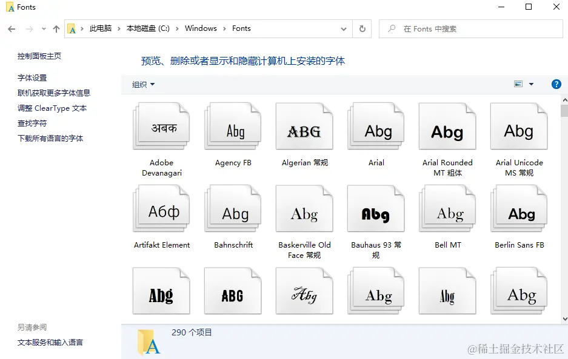Viewport: 568px width, 359px height.
Task: Click the 290 个项目 status text
Action: [192, 332]
